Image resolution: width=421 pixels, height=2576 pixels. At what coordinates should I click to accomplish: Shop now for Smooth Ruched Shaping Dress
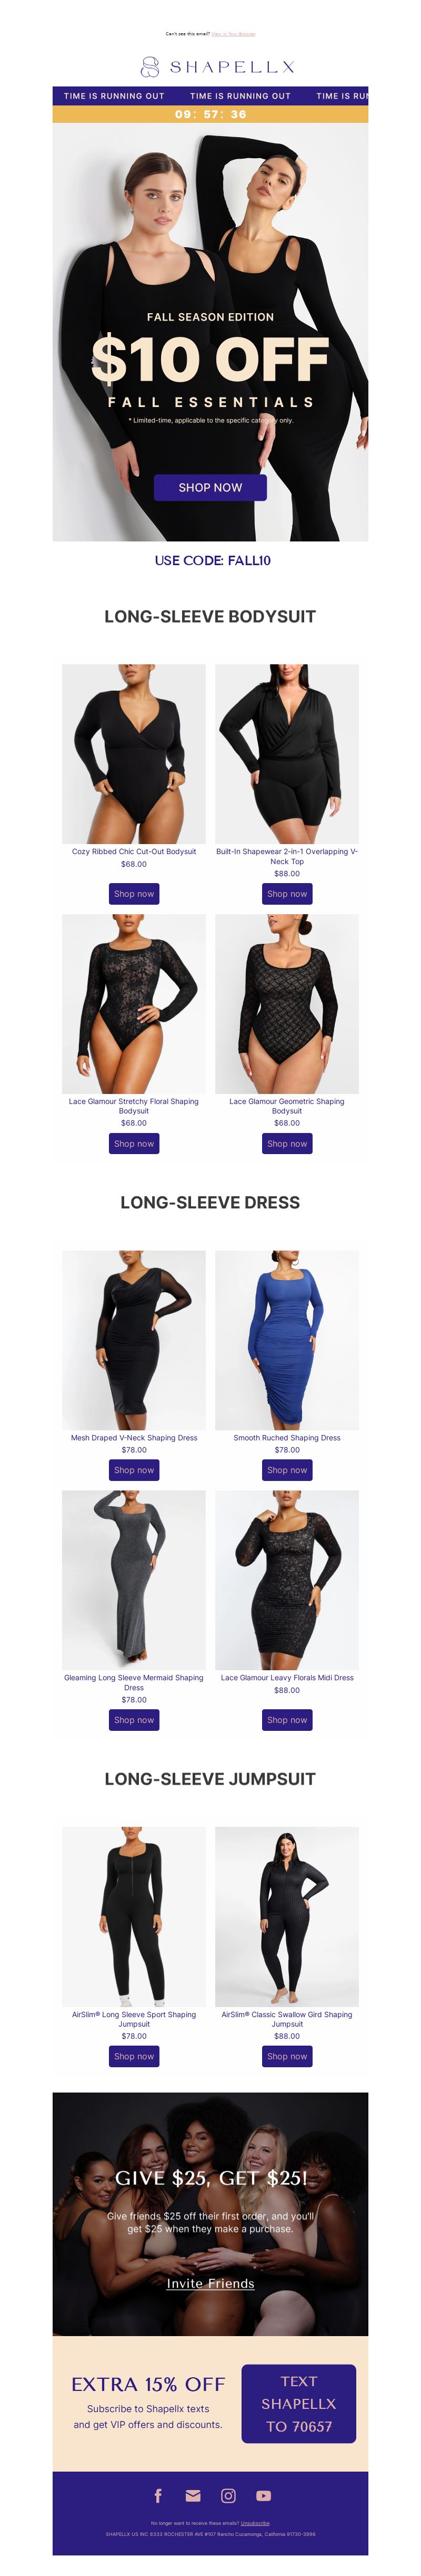click(x=287, y=1470)
